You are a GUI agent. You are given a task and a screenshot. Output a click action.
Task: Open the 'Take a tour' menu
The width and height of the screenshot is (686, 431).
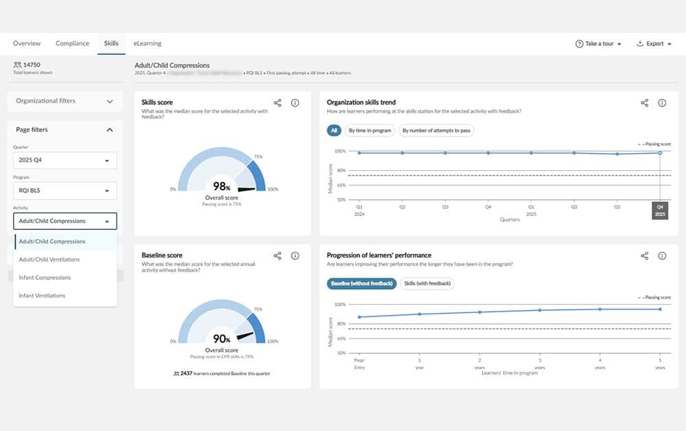point(598,44)
